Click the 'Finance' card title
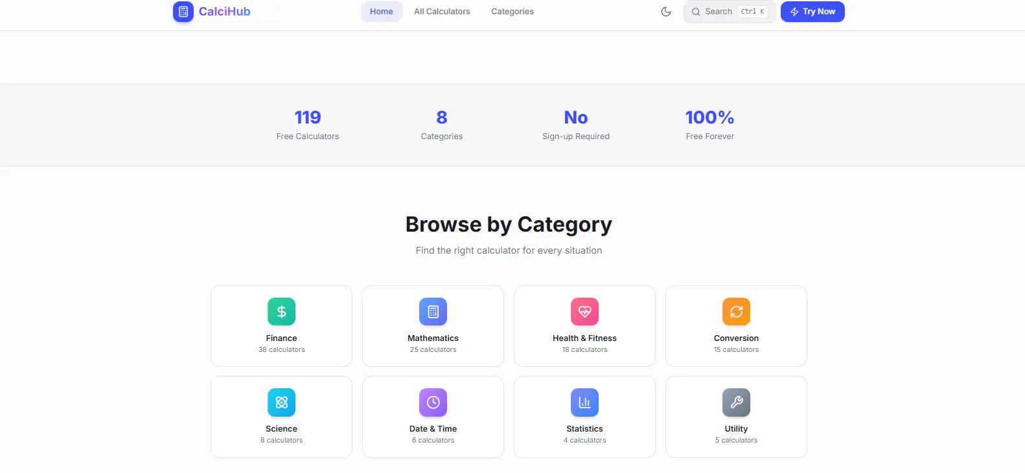Screen dimensions: 1025x473 pyautogui.click(x=281, y=338)
